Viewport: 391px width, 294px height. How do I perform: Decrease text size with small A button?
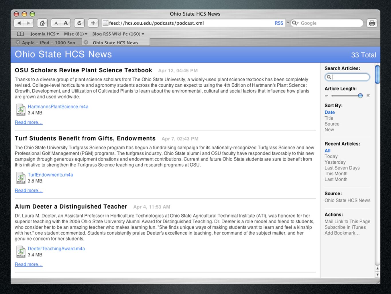coord(56,23)
